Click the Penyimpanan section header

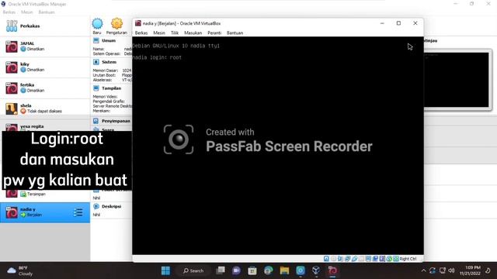(x=116, y=121)
